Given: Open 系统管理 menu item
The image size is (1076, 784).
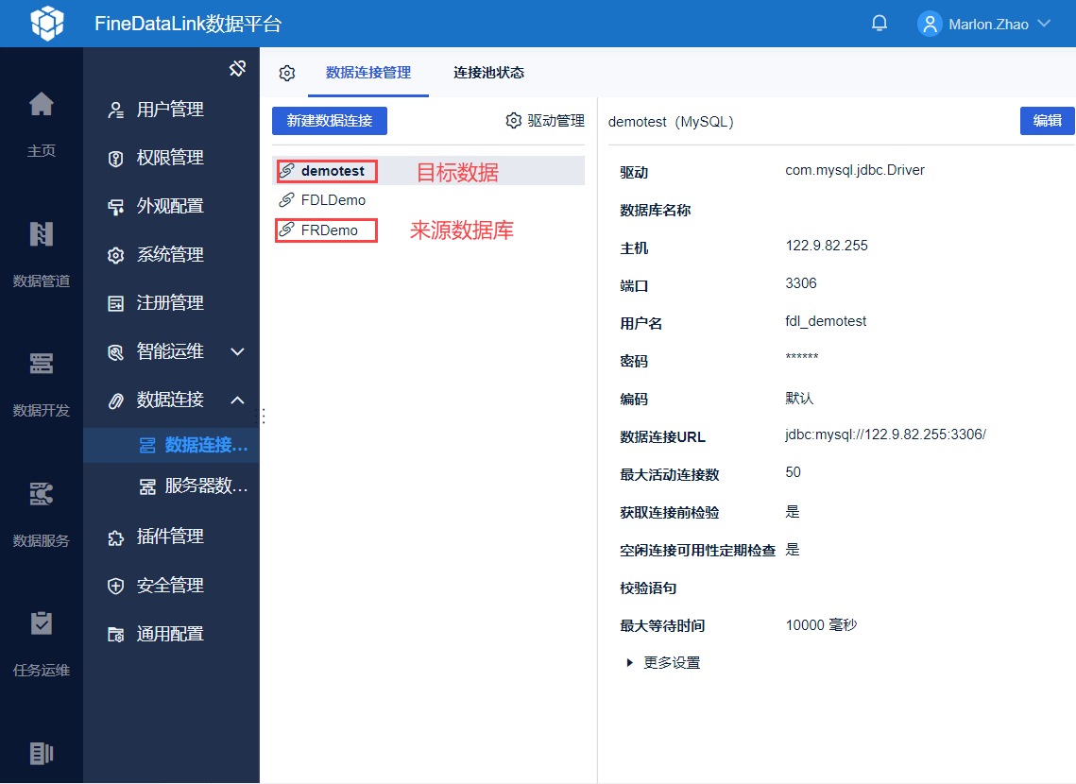Looking at the screenshot, I should (x=170, y=254).
